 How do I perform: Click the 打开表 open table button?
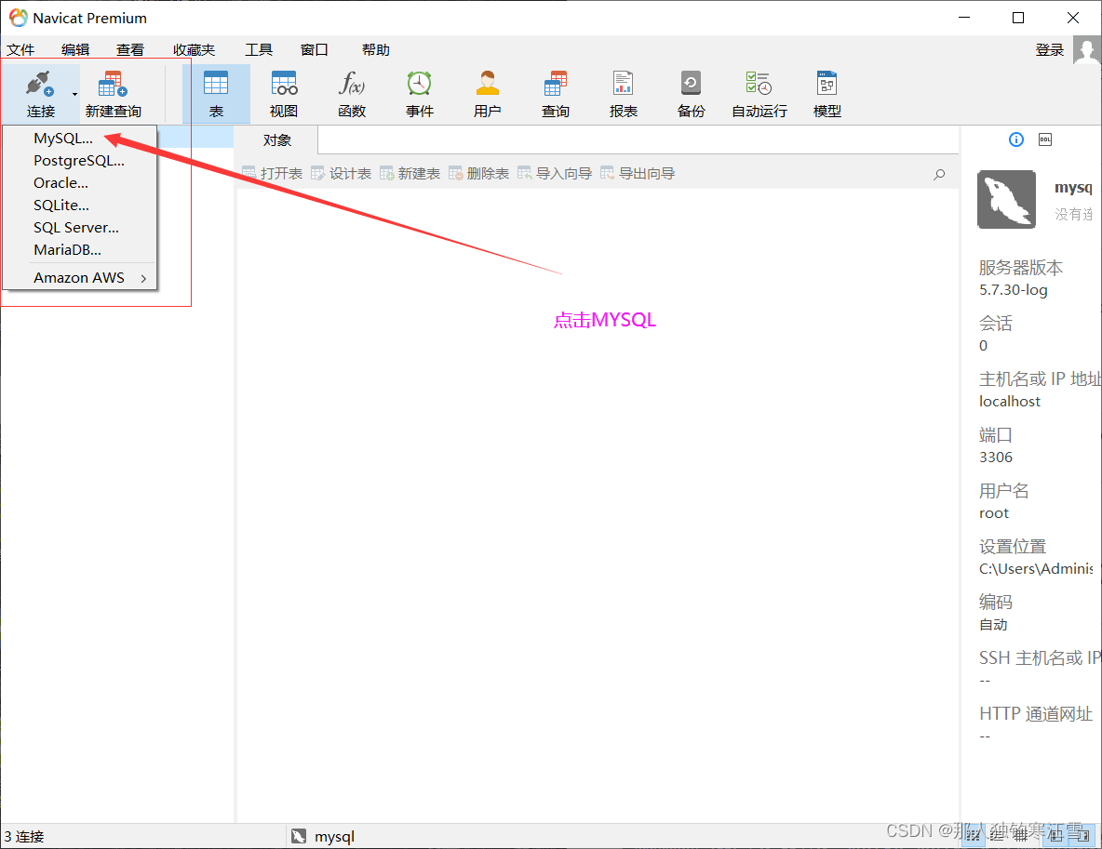272,174
